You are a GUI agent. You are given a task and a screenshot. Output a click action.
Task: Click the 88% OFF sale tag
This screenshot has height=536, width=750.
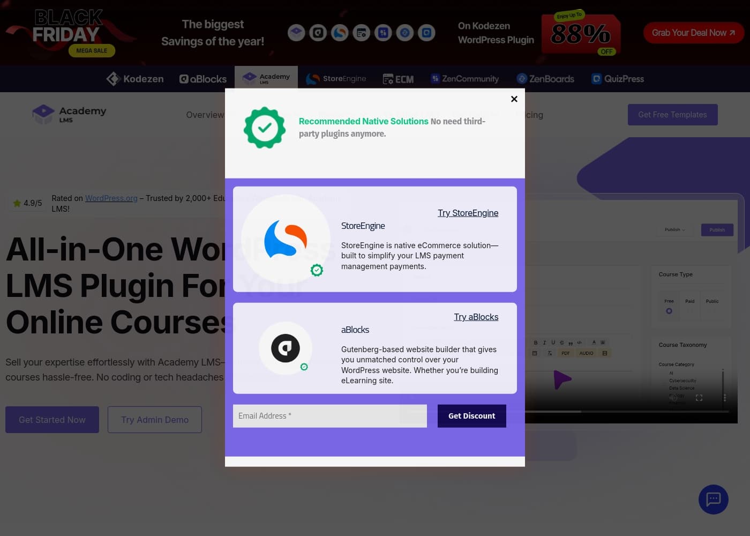581,34
